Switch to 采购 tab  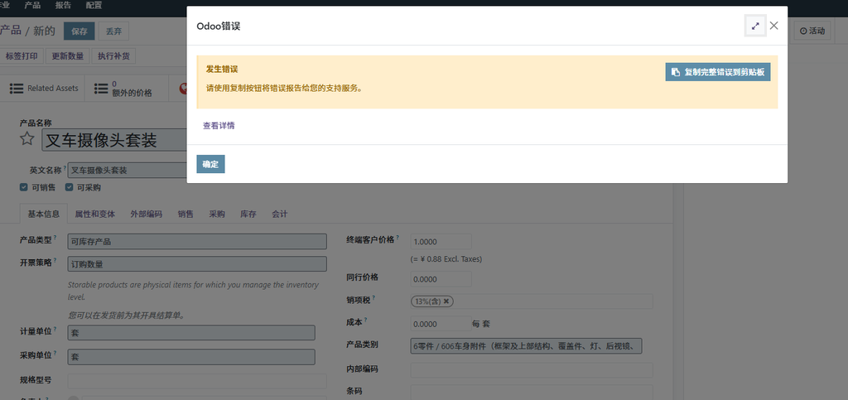(217, 214)
